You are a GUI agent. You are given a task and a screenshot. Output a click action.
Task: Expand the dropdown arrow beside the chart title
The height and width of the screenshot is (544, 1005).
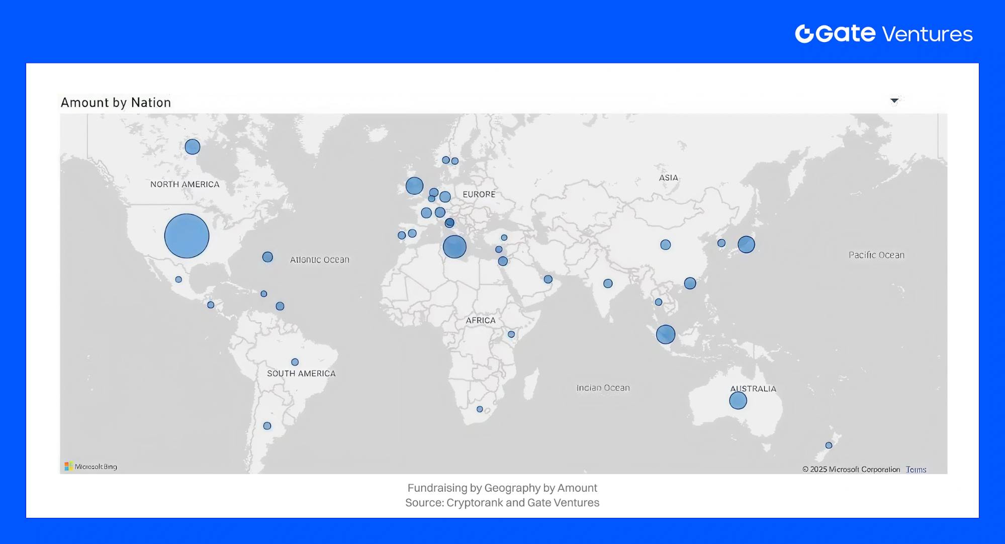tap(894, 101)
